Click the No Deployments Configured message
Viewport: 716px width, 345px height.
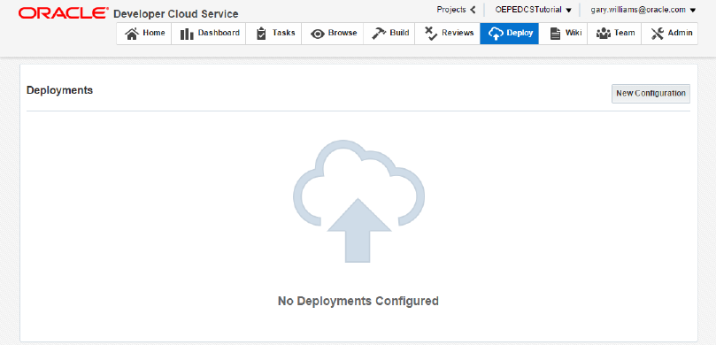click(358, 301)
